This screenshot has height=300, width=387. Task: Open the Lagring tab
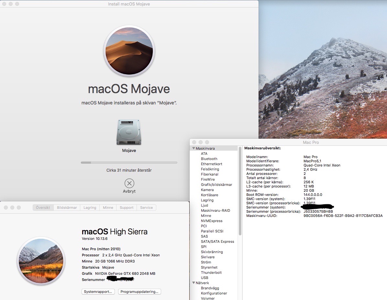(90, 208)
